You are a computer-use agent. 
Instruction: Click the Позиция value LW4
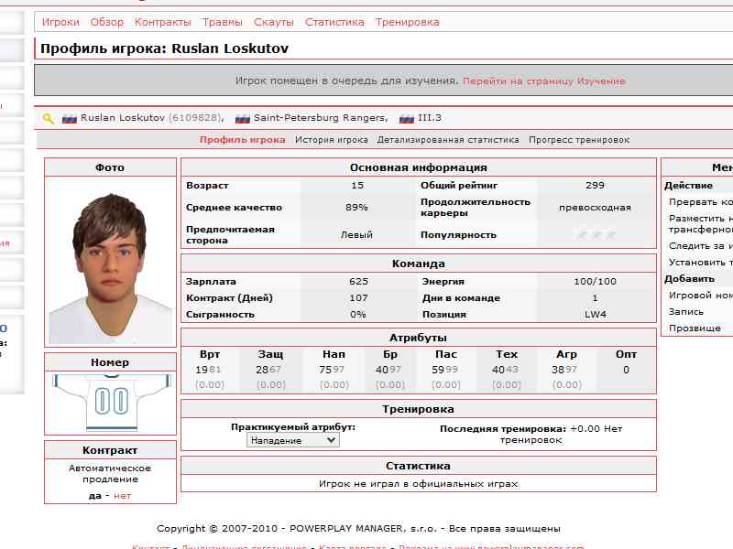(x=595, y=315)
